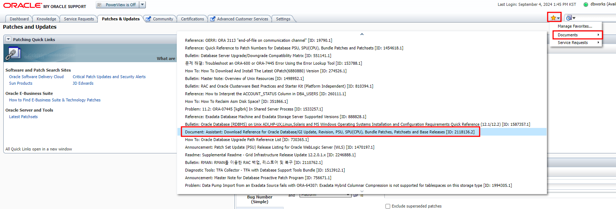
Task: Open the Certifications tab
Action: coord(192,19)
